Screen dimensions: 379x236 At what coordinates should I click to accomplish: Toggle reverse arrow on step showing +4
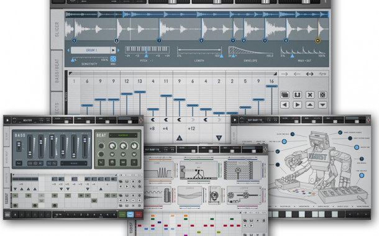[x=166, y=120]
